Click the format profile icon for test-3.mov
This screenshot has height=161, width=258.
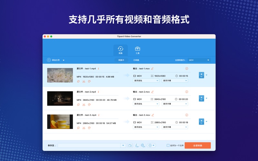click(x=201, y=122)
